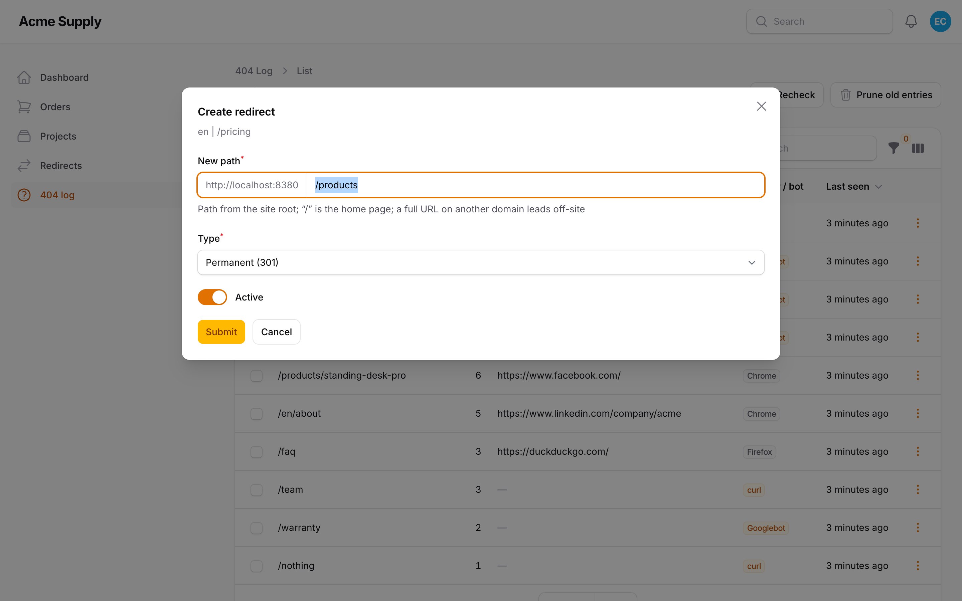Click the List breadcrumb

305,71
